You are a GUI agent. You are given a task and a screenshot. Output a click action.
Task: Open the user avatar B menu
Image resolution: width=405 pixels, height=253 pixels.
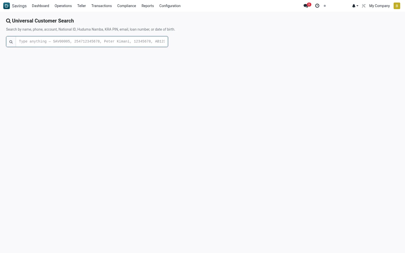[397, 6]
